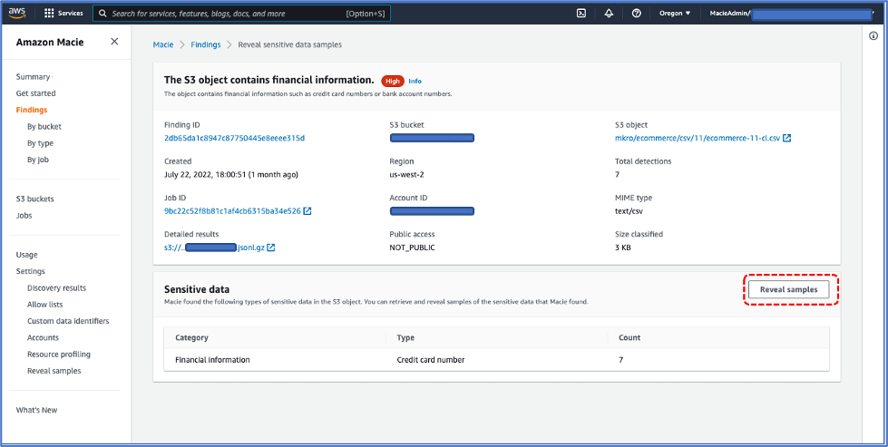888x447 pixels.
Task: Open Resource profiling settings
Action: pyautogui.click(x=59, y=355)
